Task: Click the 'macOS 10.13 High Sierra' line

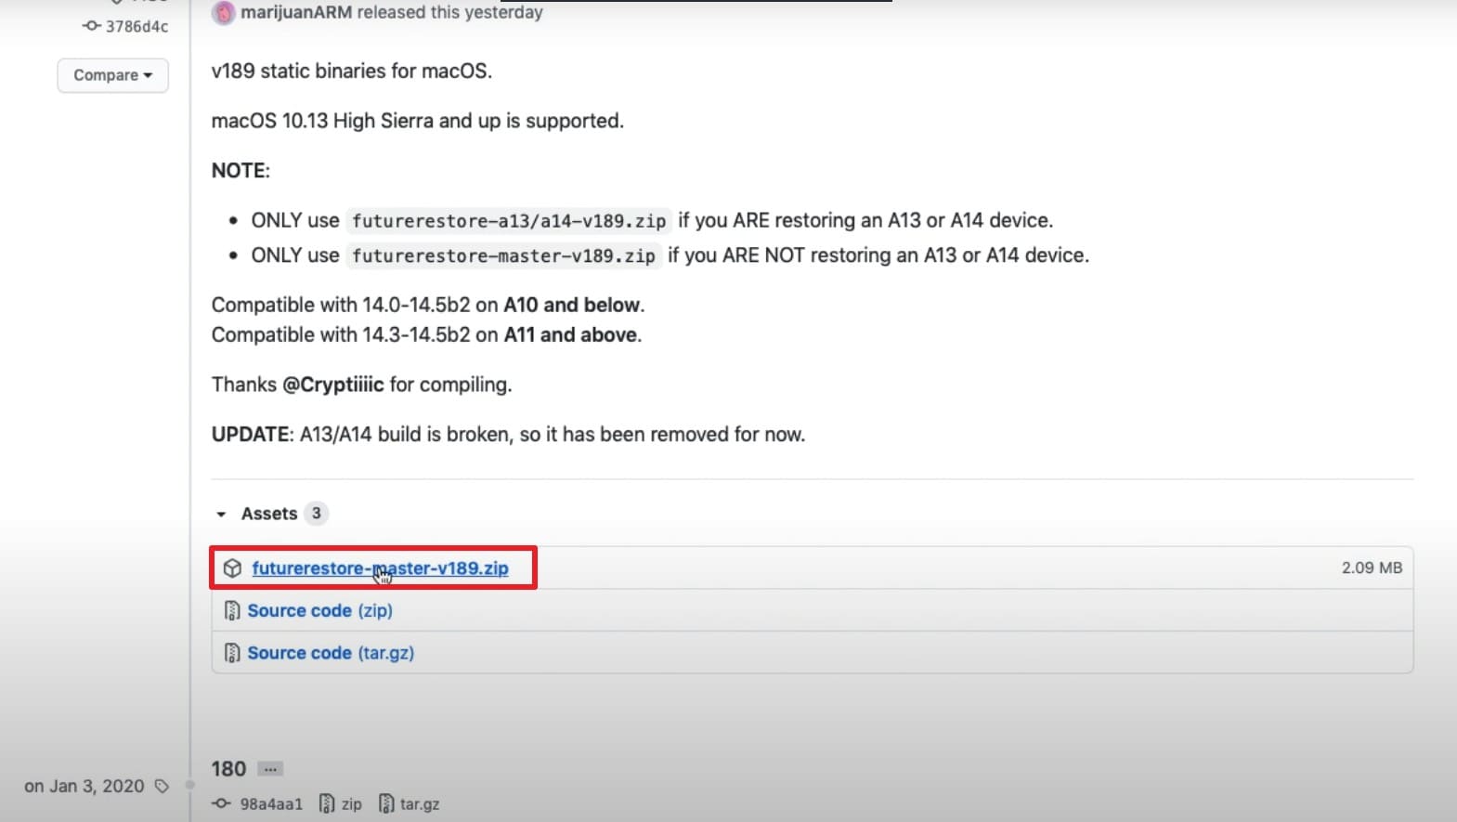Action: coord(418,121)
